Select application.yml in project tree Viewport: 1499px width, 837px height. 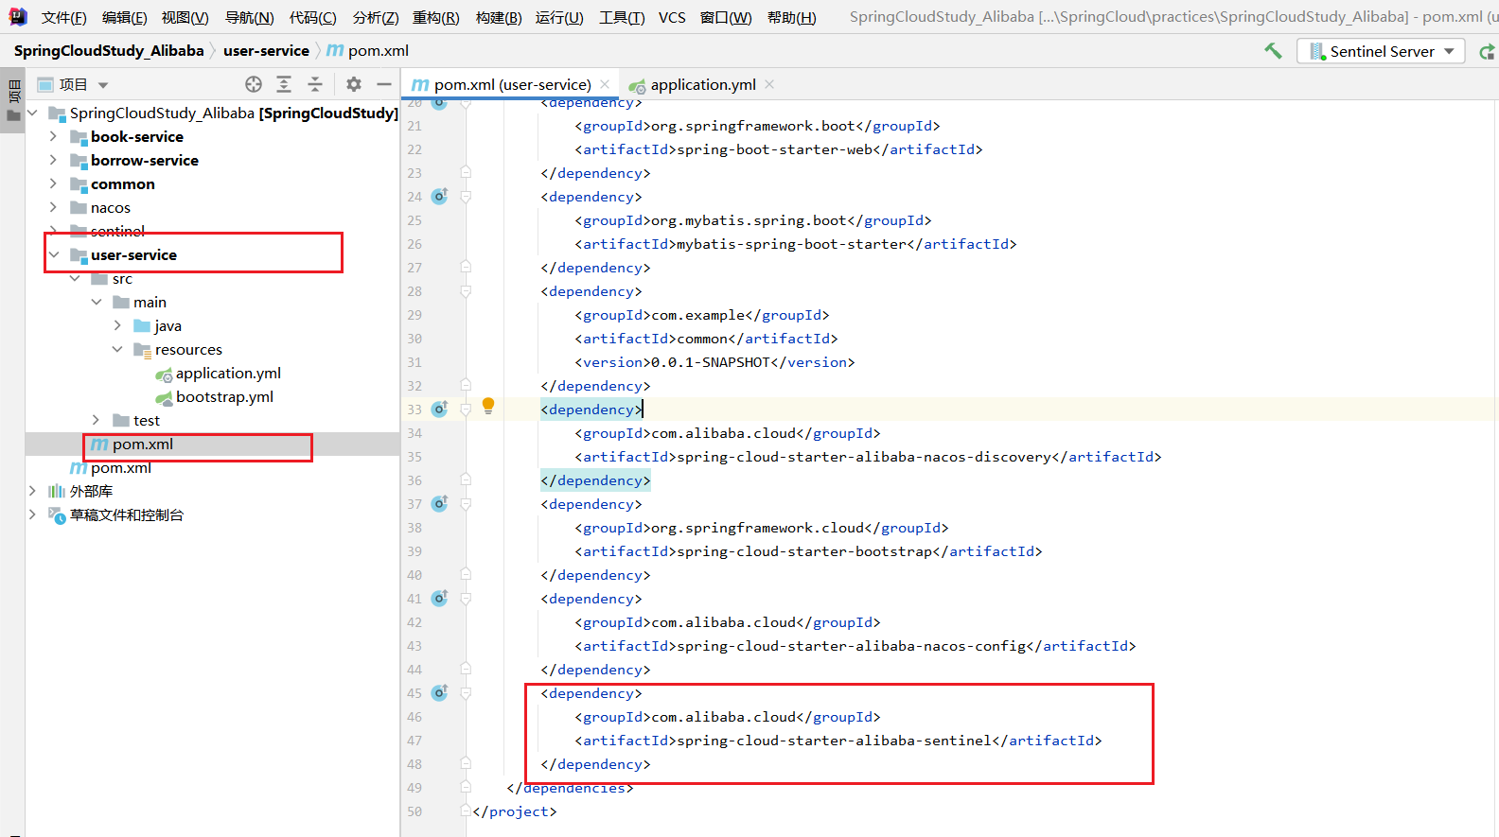pyautogui.click(x=228, y=373)
